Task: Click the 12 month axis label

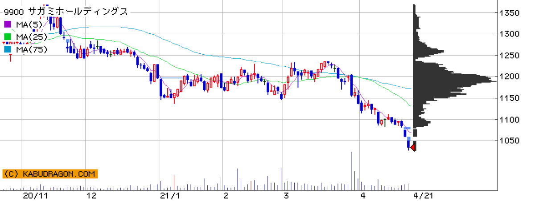Action: pyautogui.click(x=92, y=196)
